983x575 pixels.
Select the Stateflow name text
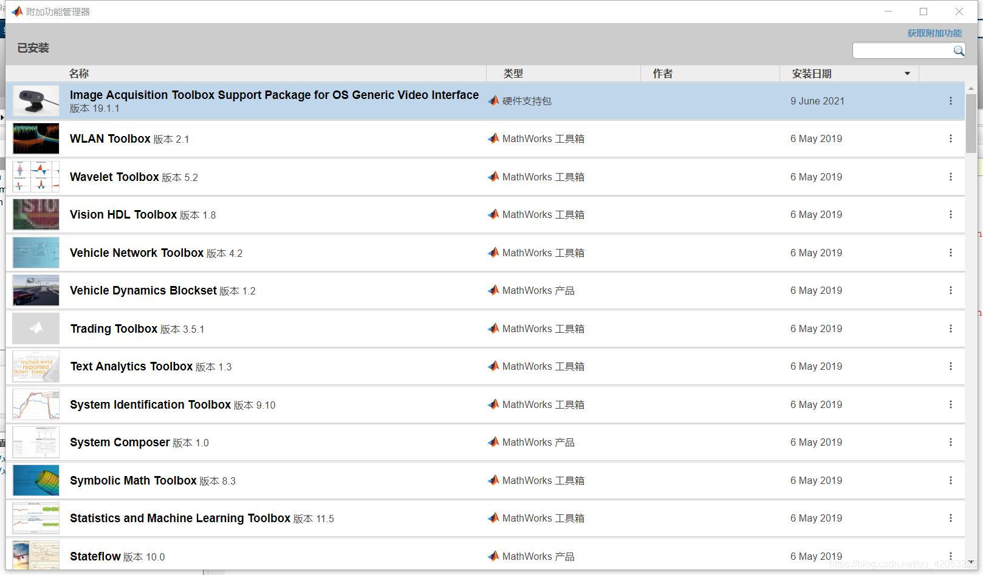coord(95,556)
